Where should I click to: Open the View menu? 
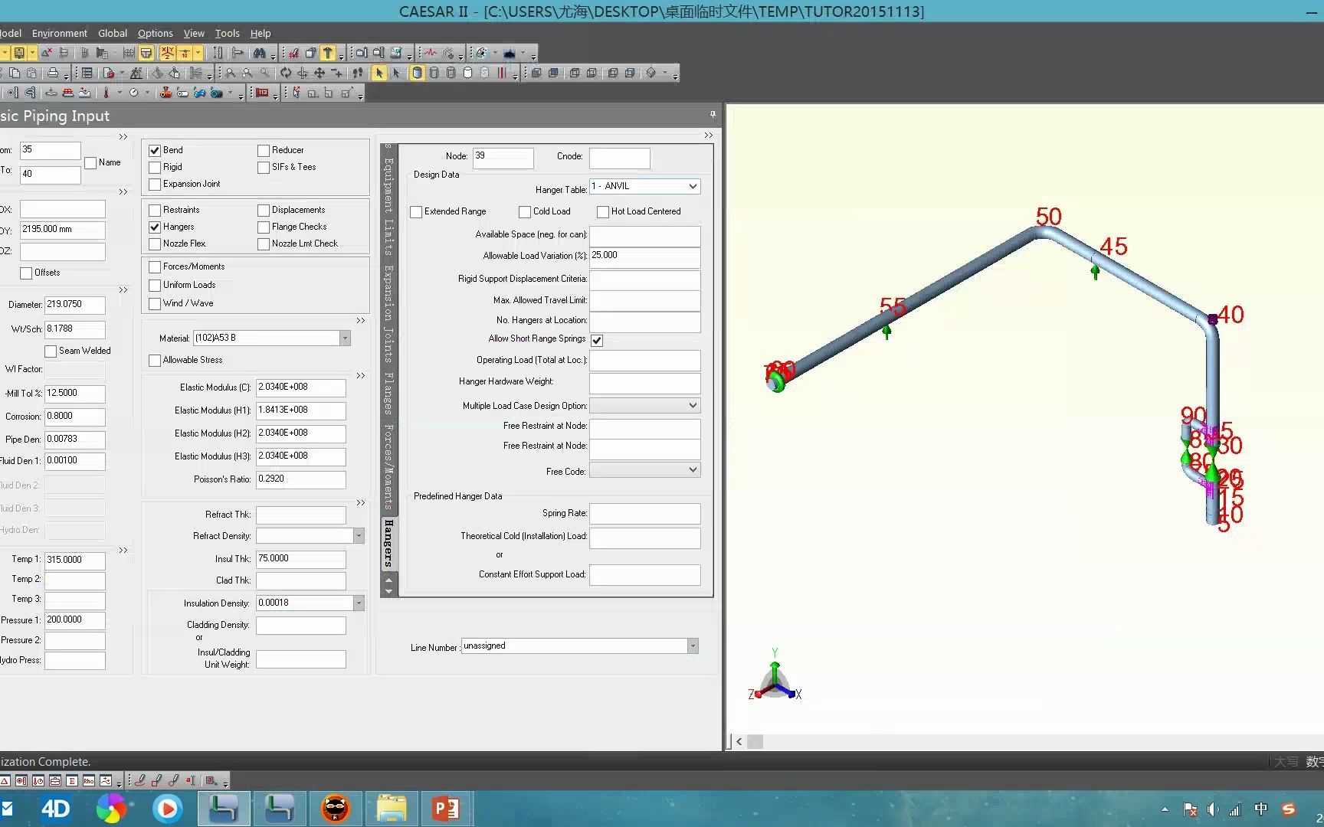(194, 33)
